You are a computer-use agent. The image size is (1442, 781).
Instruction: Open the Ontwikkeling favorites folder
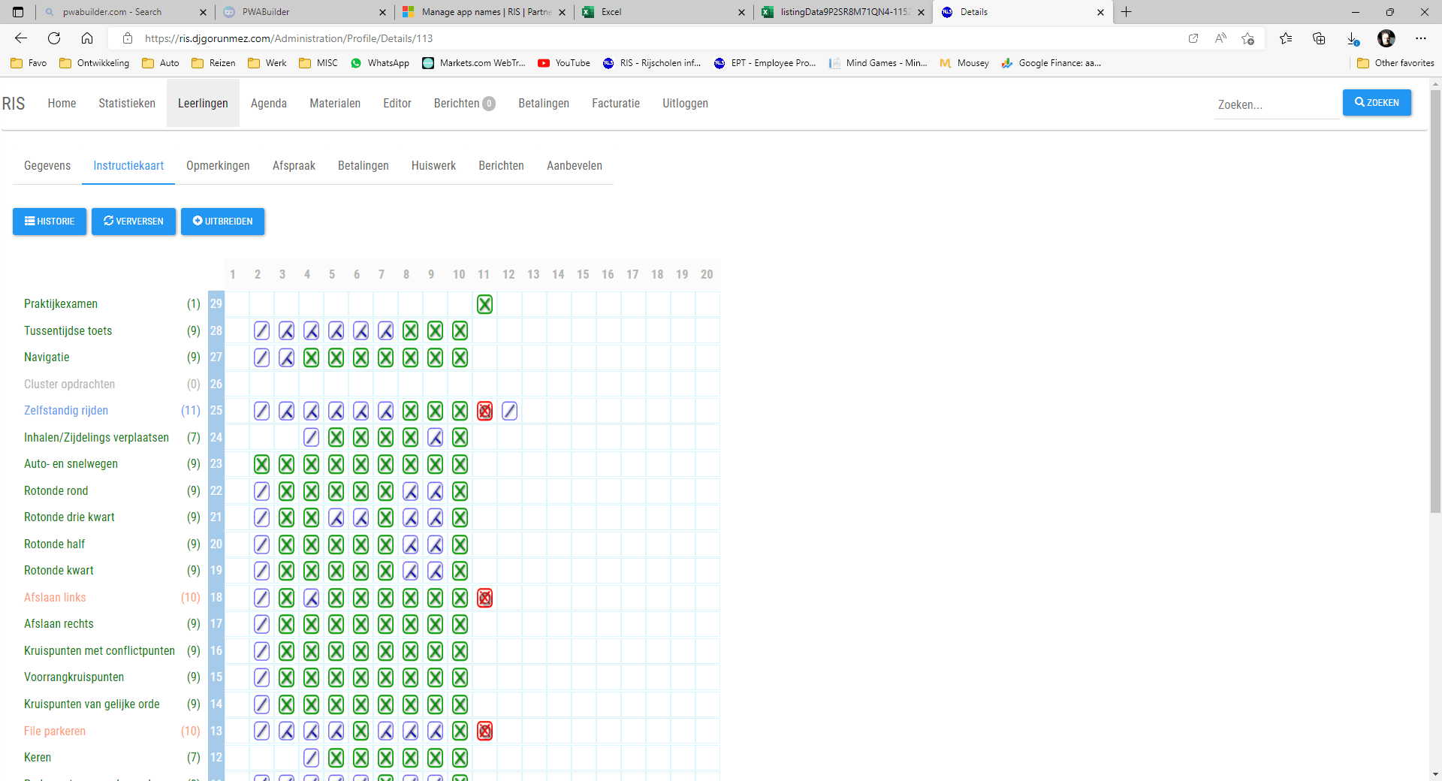coord(95,63)
